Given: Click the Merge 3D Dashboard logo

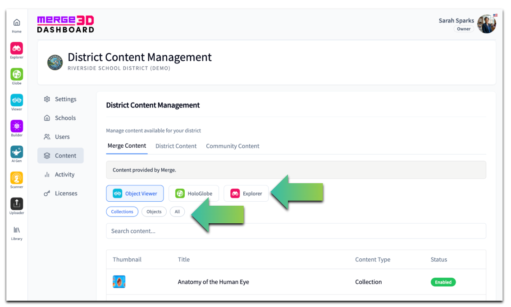Looking at the screenshot, I should (65, 24).
